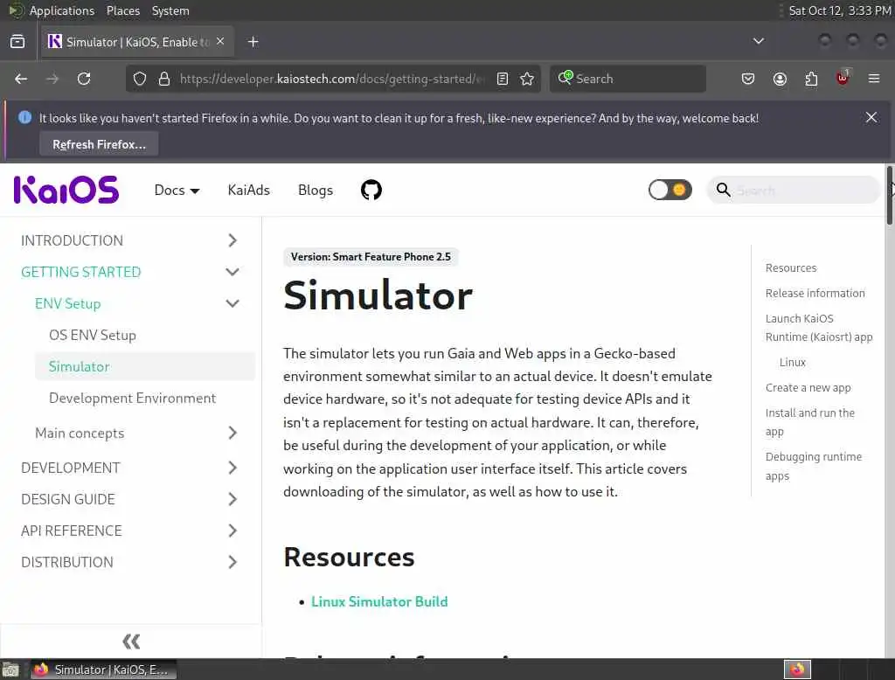The height and width of the screenshot is (680, 895).
Task: Expand the INTRODUCTION section chevron
Action: pos(232,240)
